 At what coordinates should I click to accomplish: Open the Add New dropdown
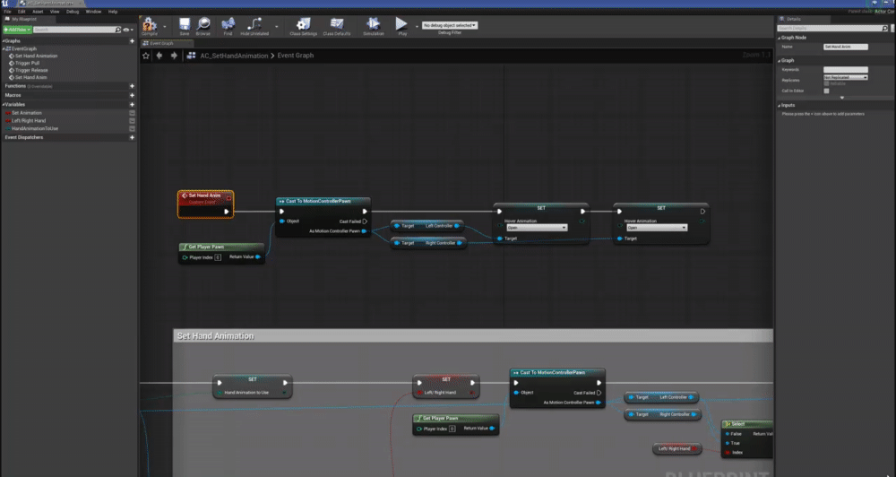[x=17, y=30]
